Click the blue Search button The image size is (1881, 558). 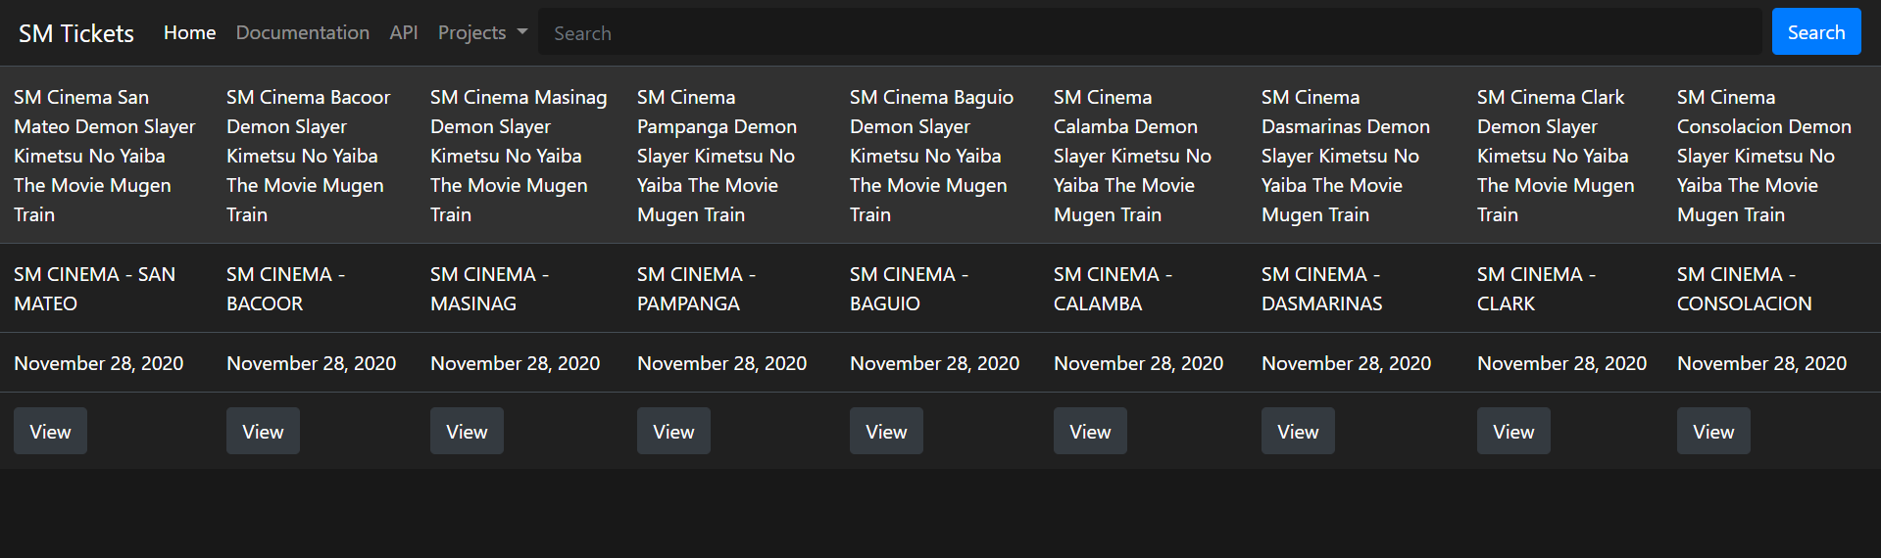1815,32
